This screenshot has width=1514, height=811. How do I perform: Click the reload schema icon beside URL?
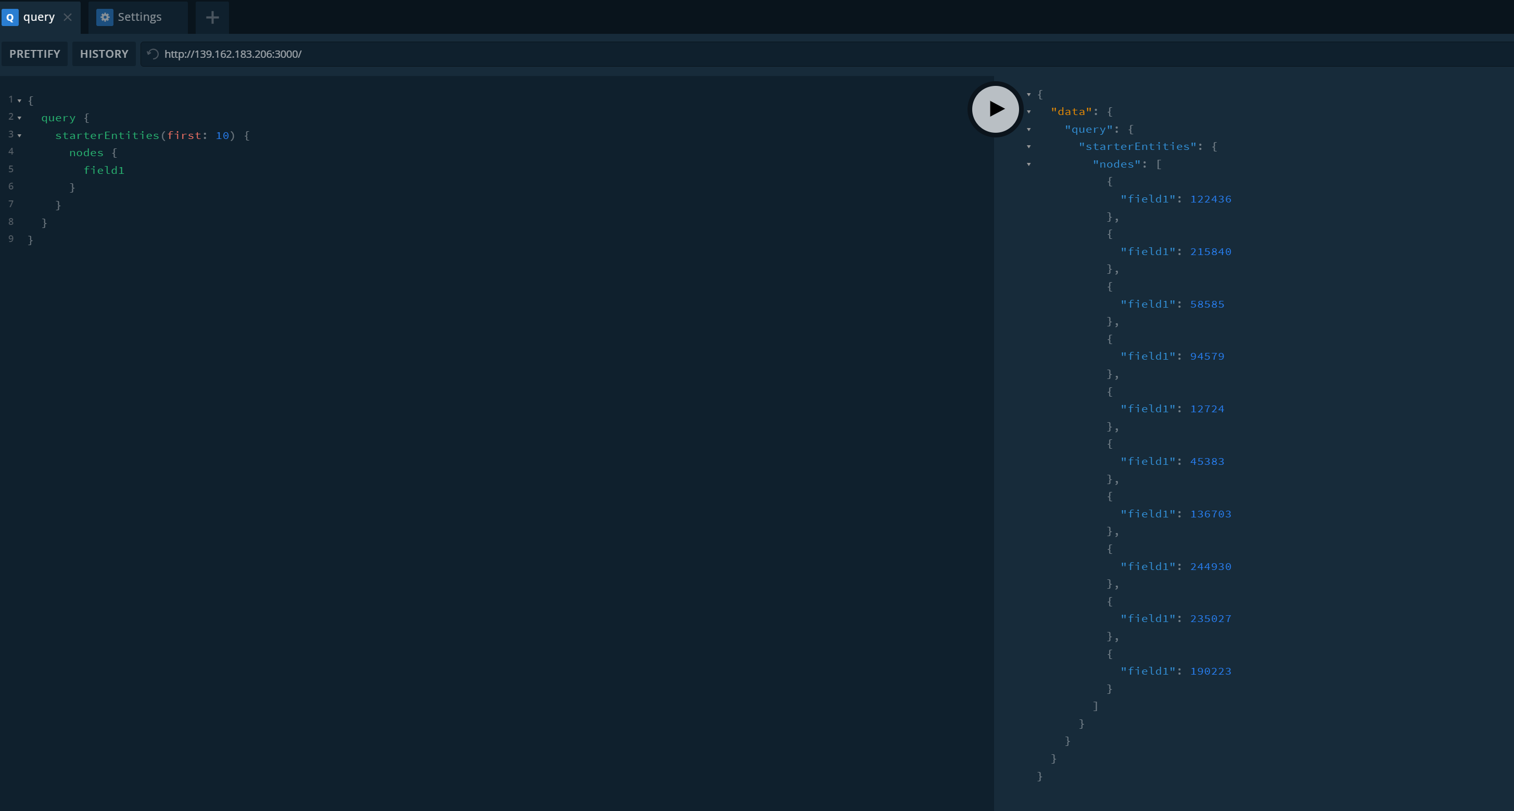pos(153,54)
